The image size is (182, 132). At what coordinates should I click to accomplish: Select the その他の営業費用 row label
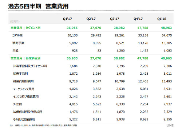click(24, 119)
